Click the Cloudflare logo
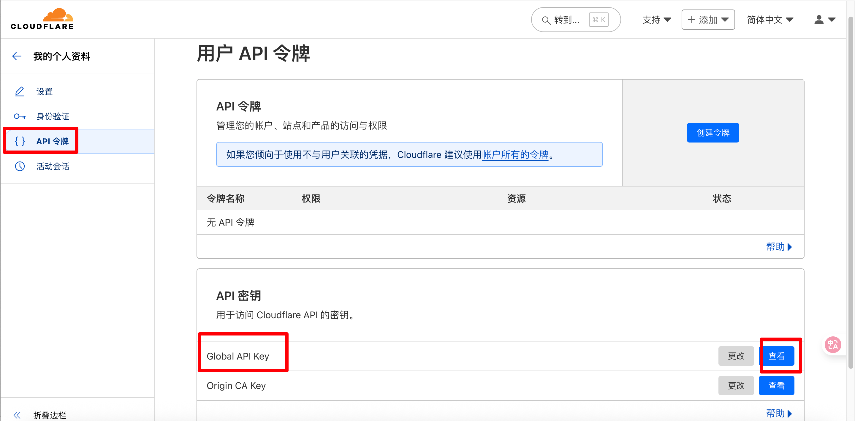855x421 pixels. [x=42, y=19]
